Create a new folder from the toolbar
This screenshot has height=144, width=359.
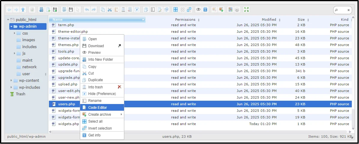tap(41, 9)
